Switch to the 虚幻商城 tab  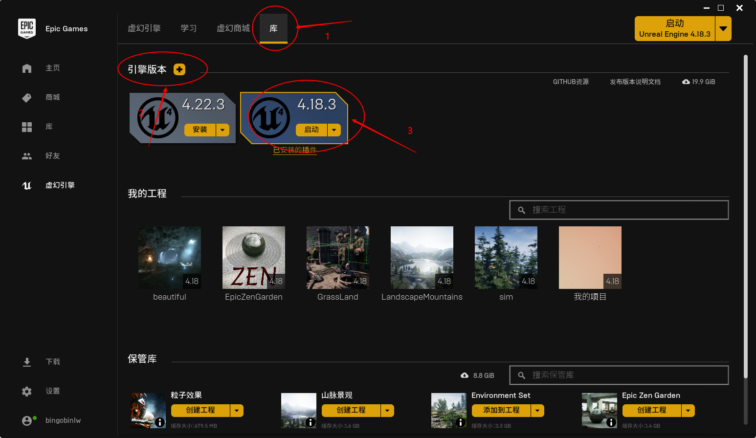[x=233, y=28]
